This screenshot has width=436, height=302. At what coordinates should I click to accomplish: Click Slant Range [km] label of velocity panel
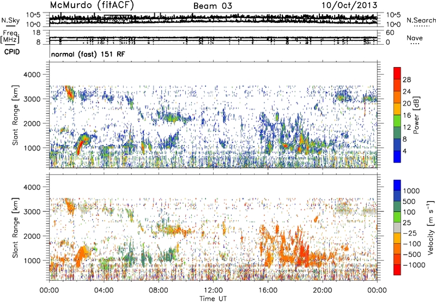(16, 228)
